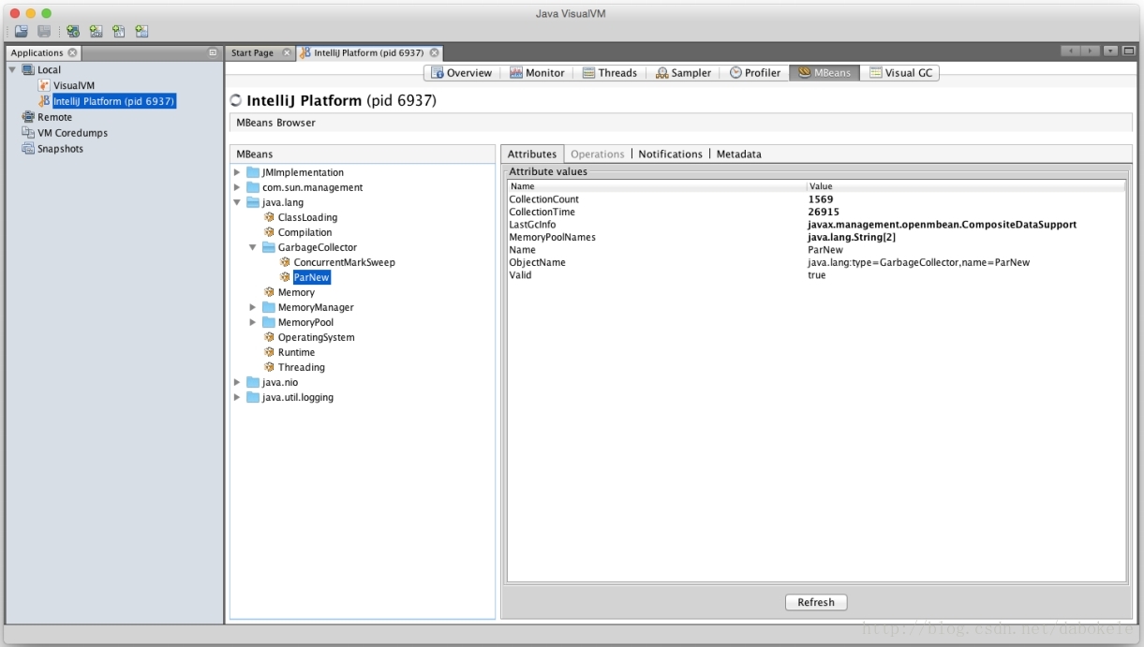Collapse the Local node in Applications tree
The image size is (1144, 647).
coord(12,70)
